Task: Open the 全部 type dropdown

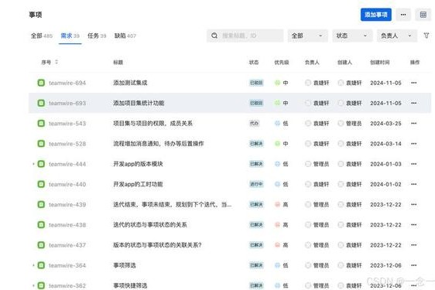Action: click(307, 36)
